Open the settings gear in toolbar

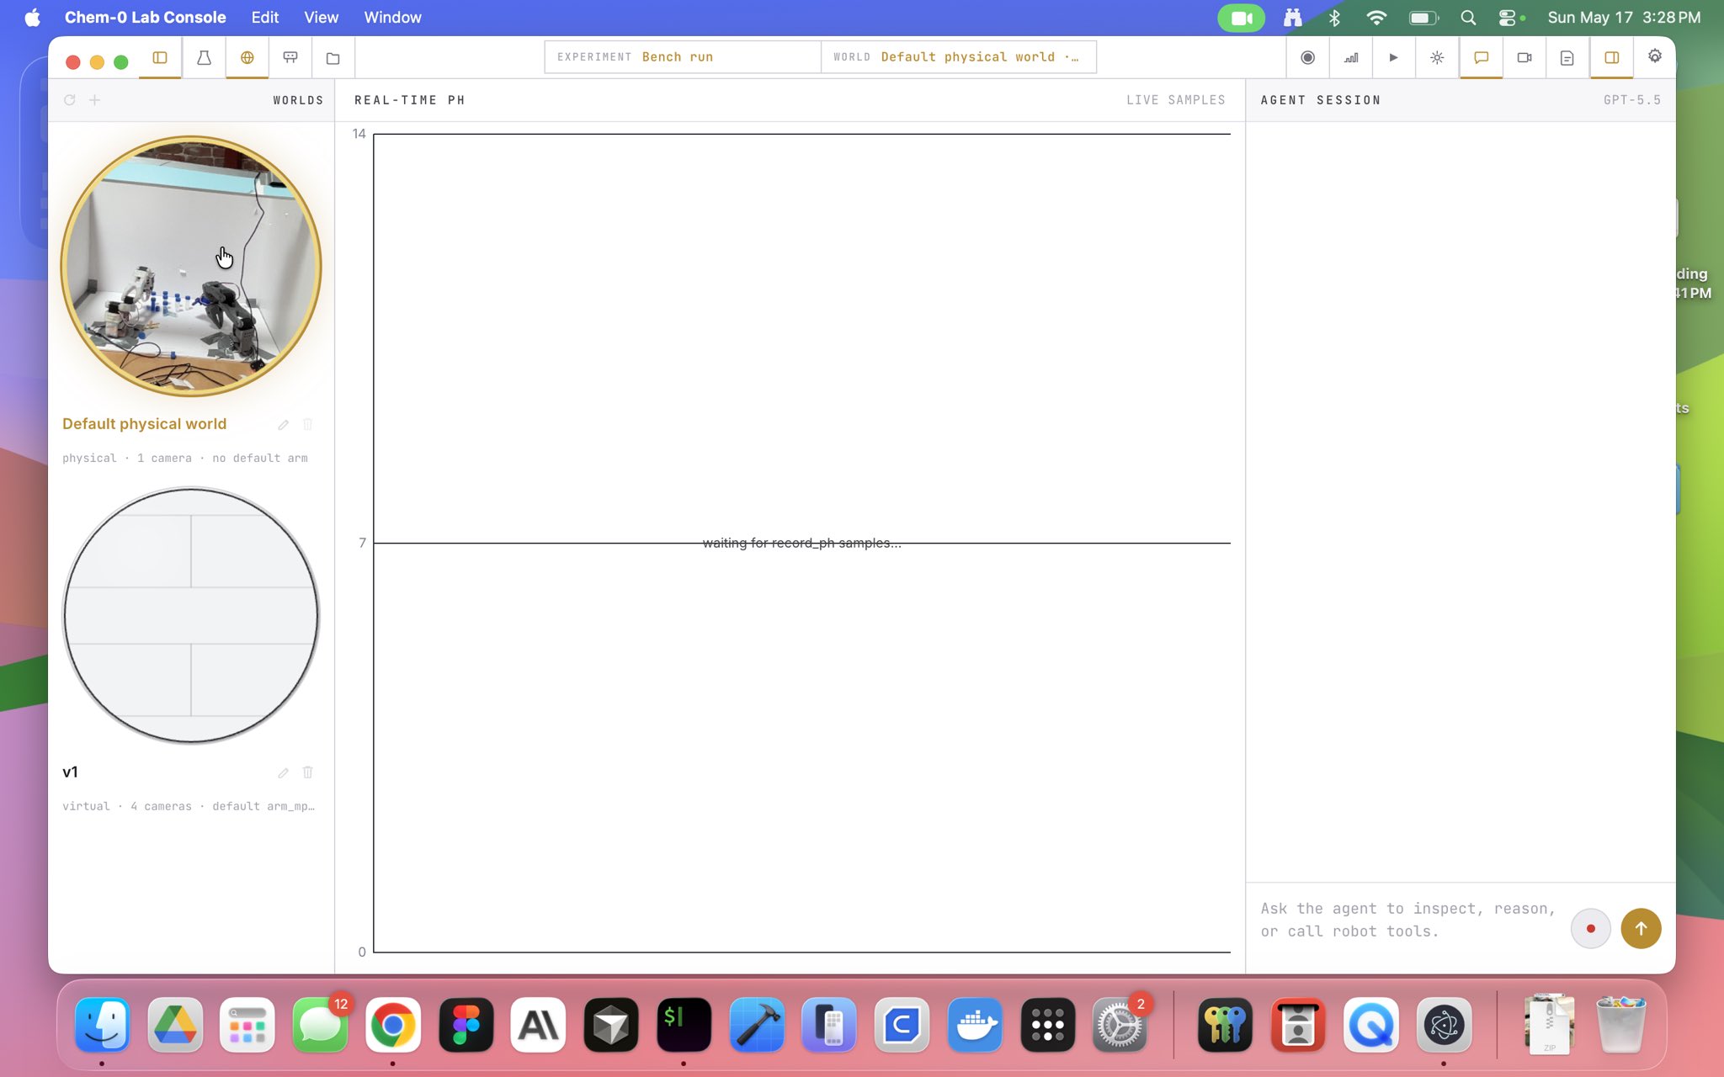click(x=1655, y=56)
